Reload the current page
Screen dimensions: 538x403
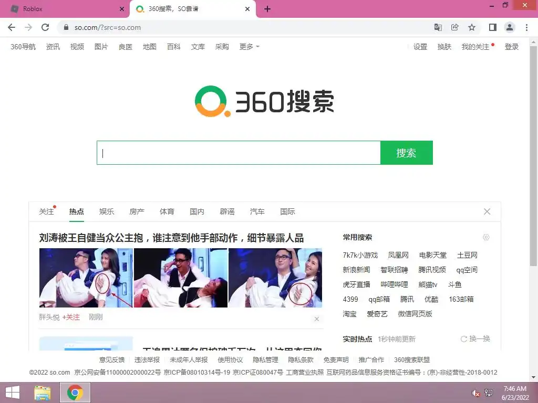point(45,27)
